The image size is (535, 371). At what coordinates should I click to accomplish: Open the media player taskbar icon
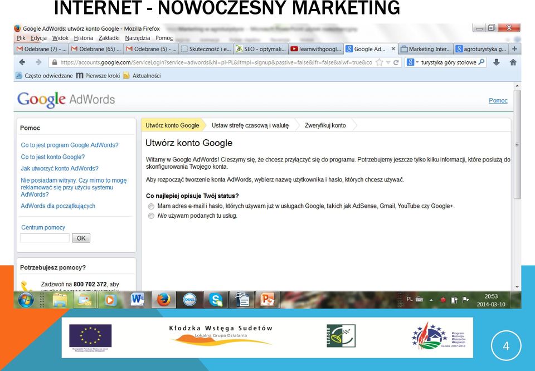pos(110,300)
